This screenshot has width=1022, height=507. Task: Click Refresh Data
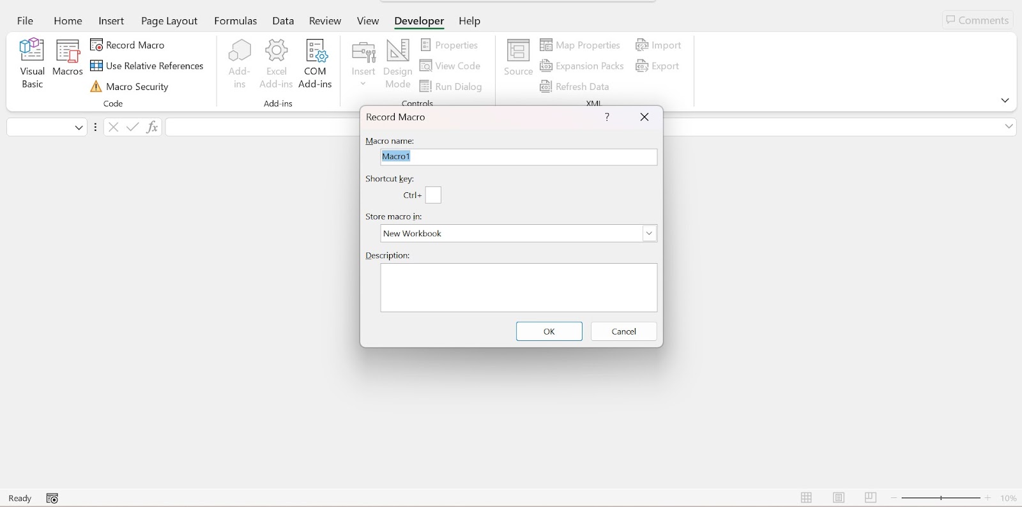[x=574, y=86]
